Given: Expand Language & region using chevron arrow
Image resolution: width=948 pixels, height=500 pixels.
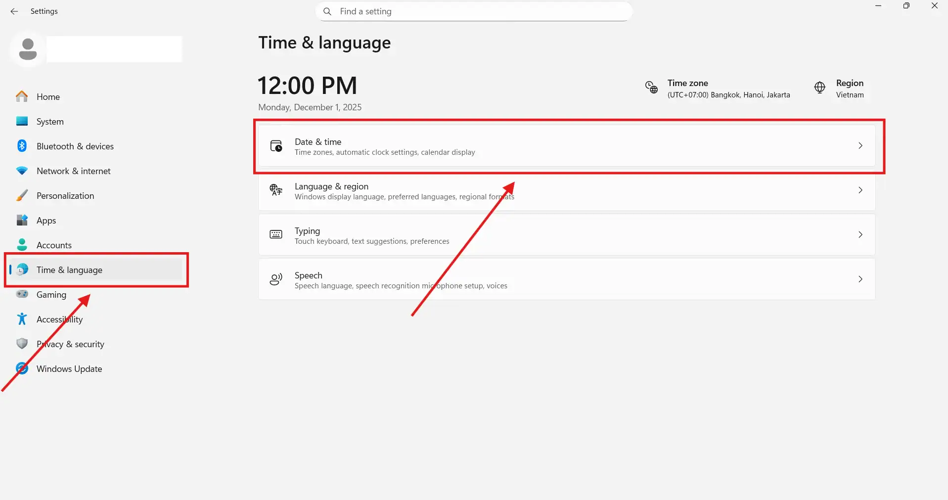Looking at the screenshot, I should (860, 190).
